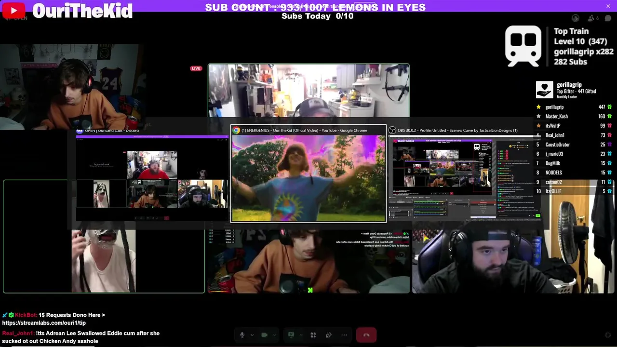This screenshot has height=347, width=617.
Task: Select the Master_Kush leaderboard row
Action: pos(574,116)
